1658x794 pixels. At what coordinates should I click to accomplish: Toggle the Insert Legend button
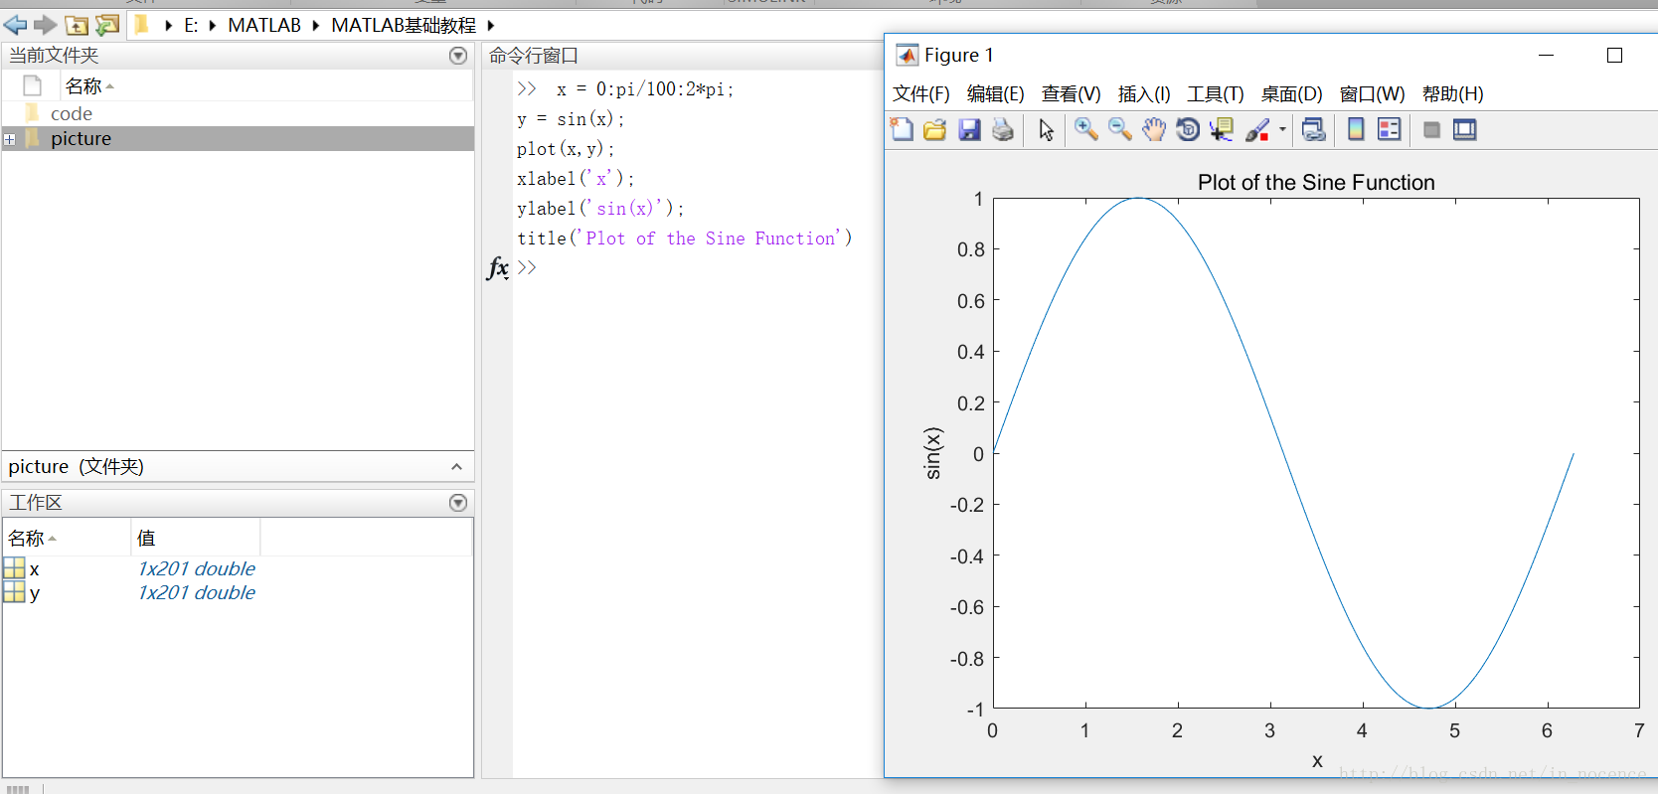(x=1389, y=129)
